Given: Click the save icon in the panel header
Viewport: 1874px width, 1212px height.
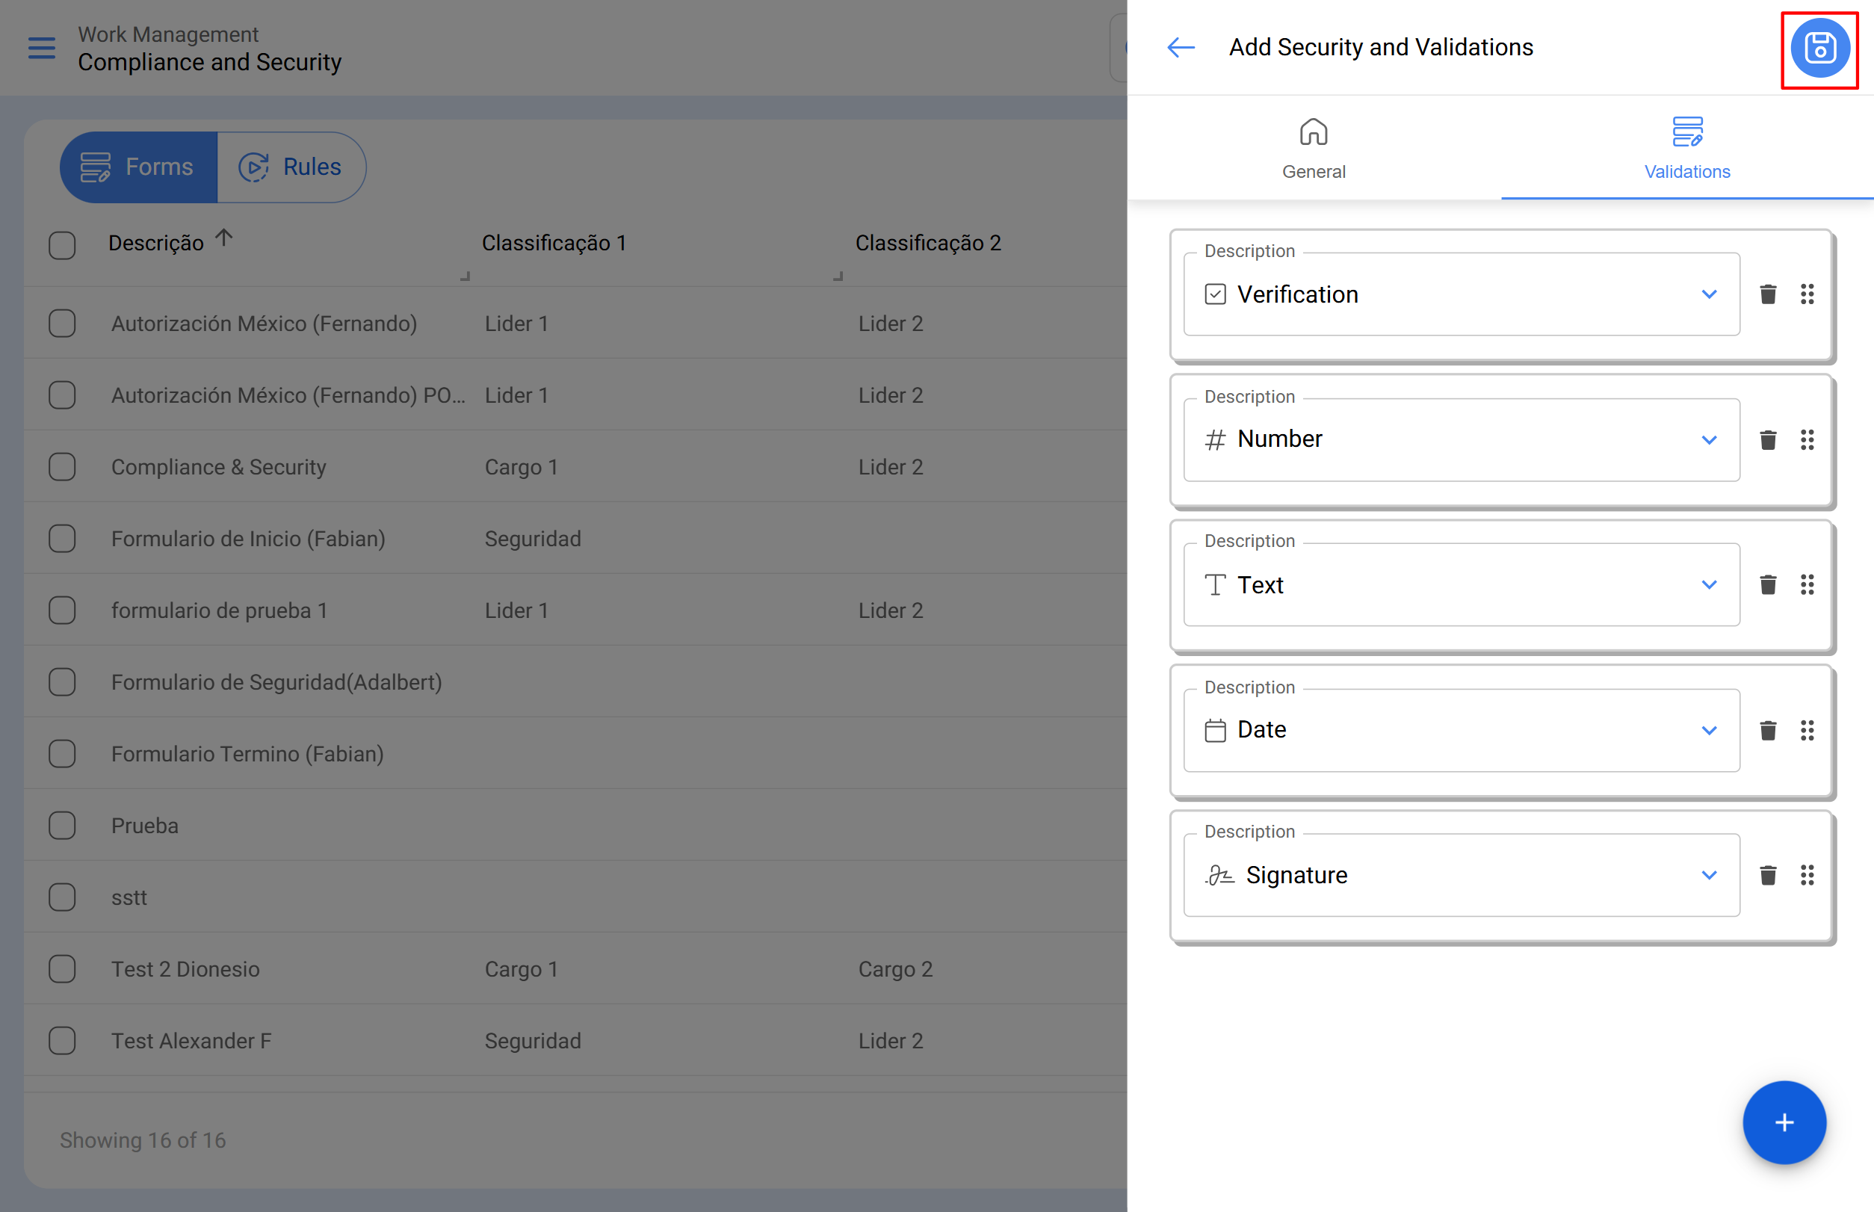Looking at the screenshot, I should click(x=1819, y=49).
